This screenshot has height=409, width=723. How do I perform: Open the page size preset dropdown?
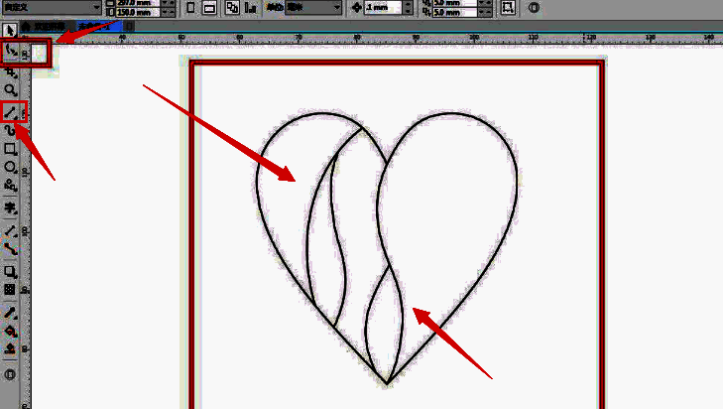coord(96,8)
